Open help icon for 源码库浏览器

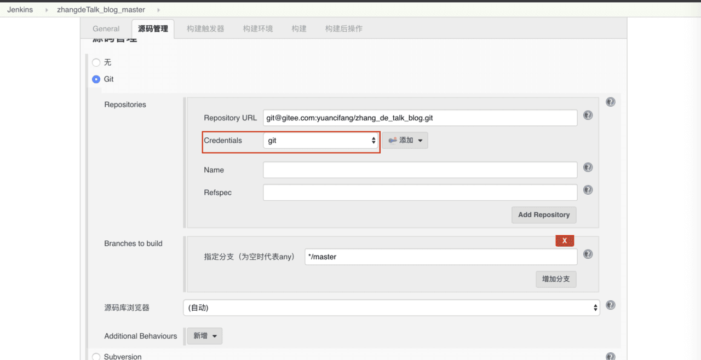tap(611, 305)
